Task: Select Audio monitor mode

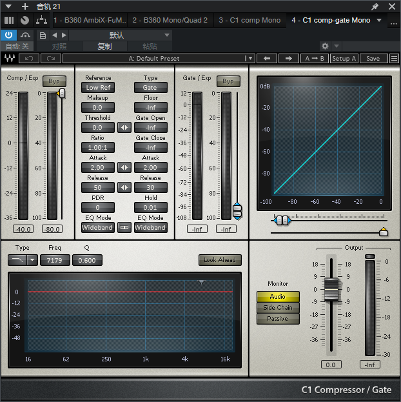Action: 278,297
